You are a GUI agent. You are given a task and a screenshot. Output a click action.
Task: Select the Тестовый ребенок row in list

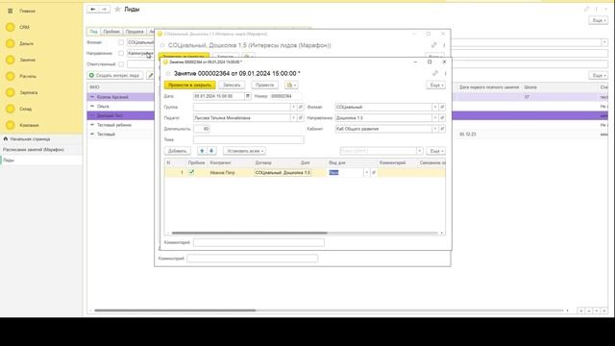121,125
